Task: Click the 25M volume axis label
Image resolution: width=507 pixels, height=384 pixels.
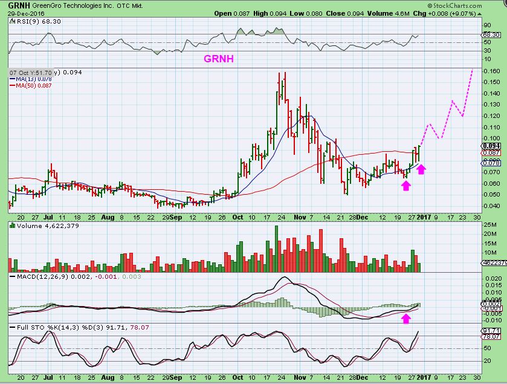Action: click(489, 224)
